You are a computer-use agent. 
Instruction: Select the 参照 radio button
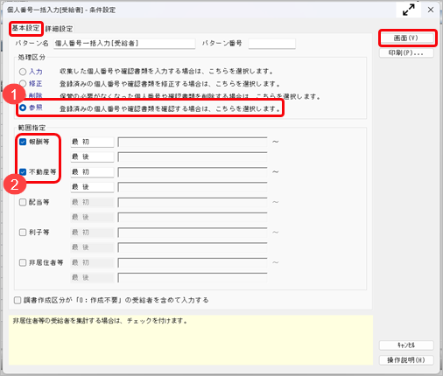[23, 108]
